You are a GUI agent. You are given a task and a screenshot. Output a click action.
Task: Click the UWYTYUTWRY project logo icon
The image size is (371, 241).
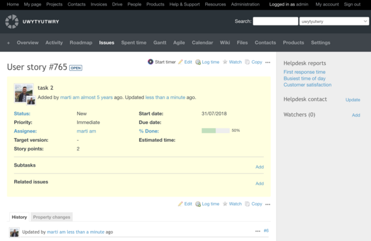click(x=12, y=22)
